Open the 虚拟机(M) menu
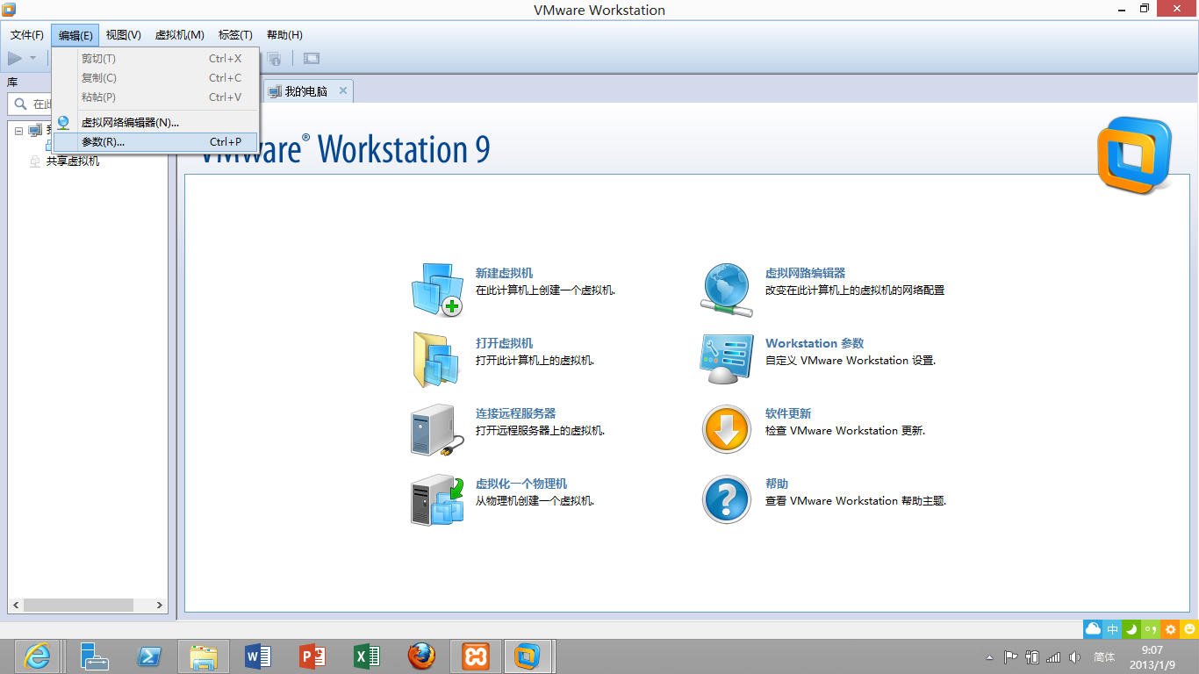 tap(180, 35)
